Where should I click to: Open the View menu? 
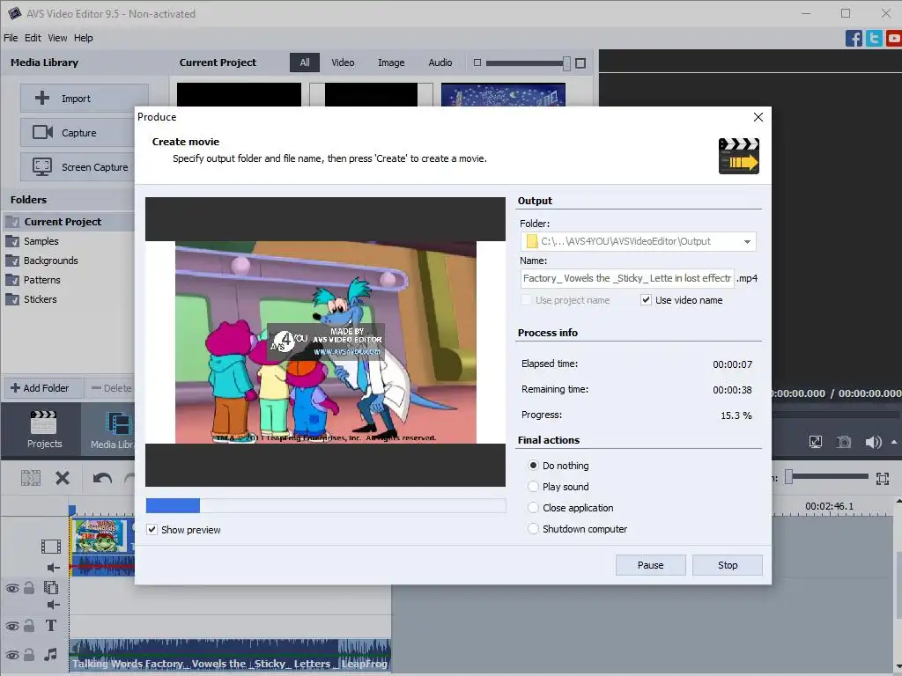tap(57, 38)
